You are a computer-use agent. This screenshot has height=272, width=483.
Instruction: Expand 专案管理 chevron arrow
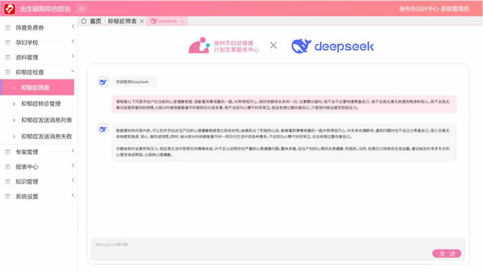(x=73, y=150)
